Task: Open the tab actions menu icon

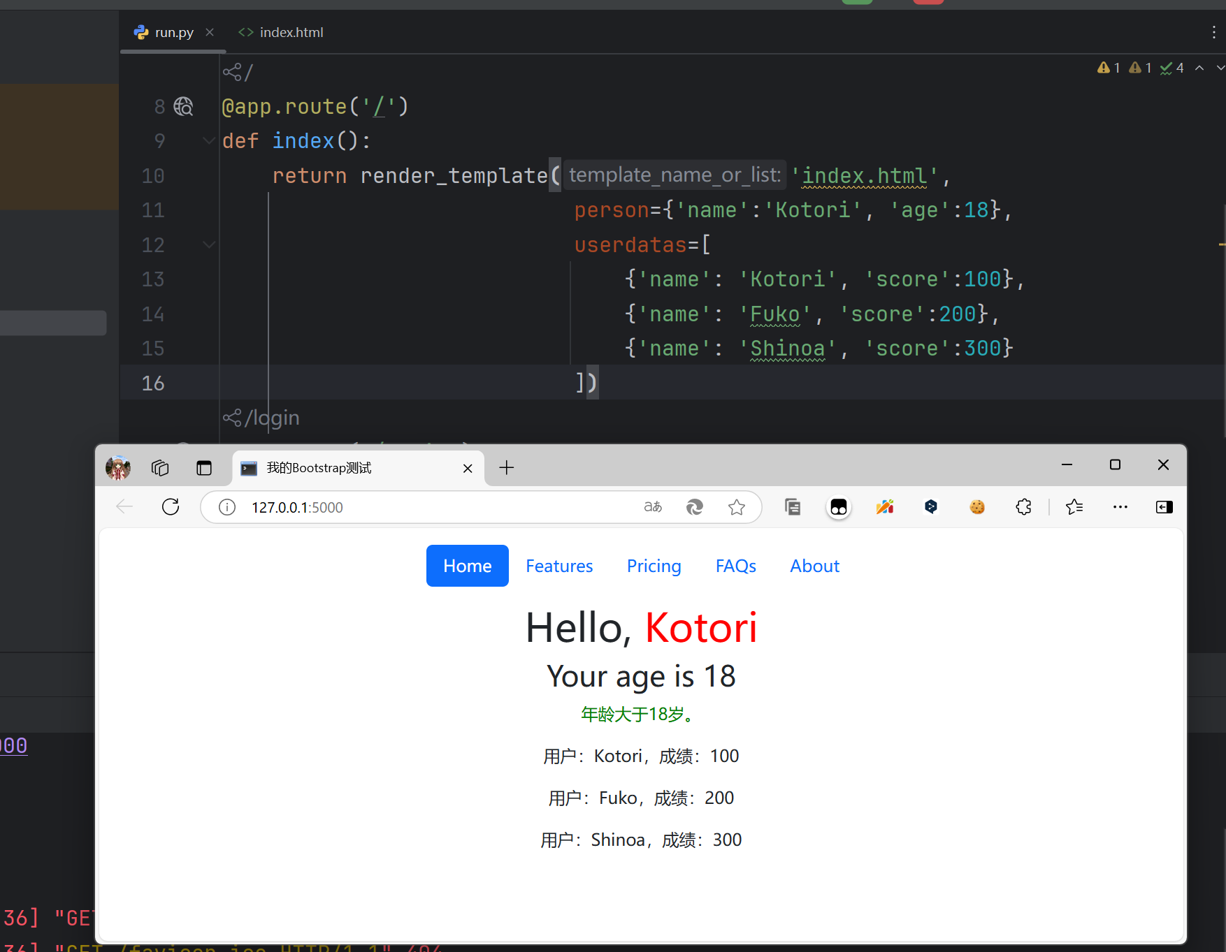Action: tap(203, 467)
